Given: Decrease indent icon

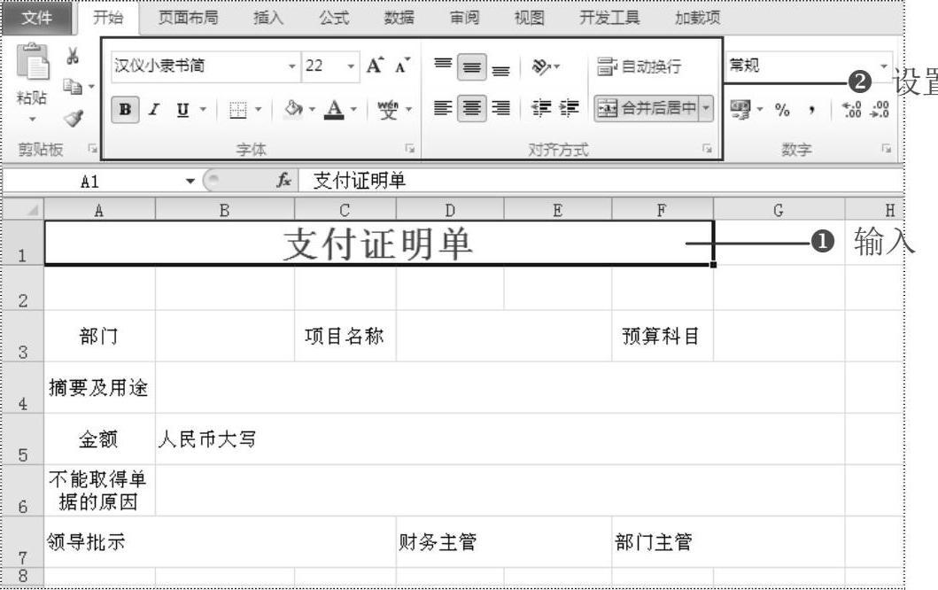Looking at the screenshot, I should pos(541,108).
